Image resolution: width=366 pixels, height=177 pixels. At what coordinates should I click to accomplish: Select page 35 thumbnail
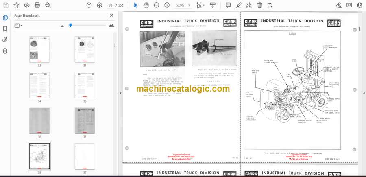tap(85, 121)
